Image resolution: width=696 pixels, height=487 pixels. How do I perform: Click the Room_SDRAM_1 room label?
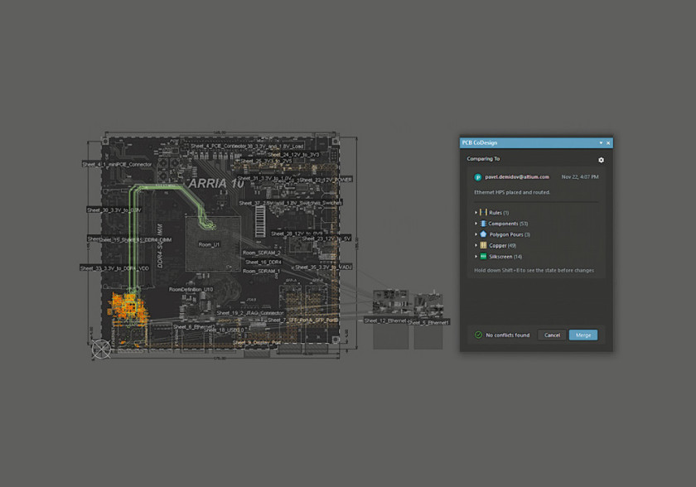[261, 271]
